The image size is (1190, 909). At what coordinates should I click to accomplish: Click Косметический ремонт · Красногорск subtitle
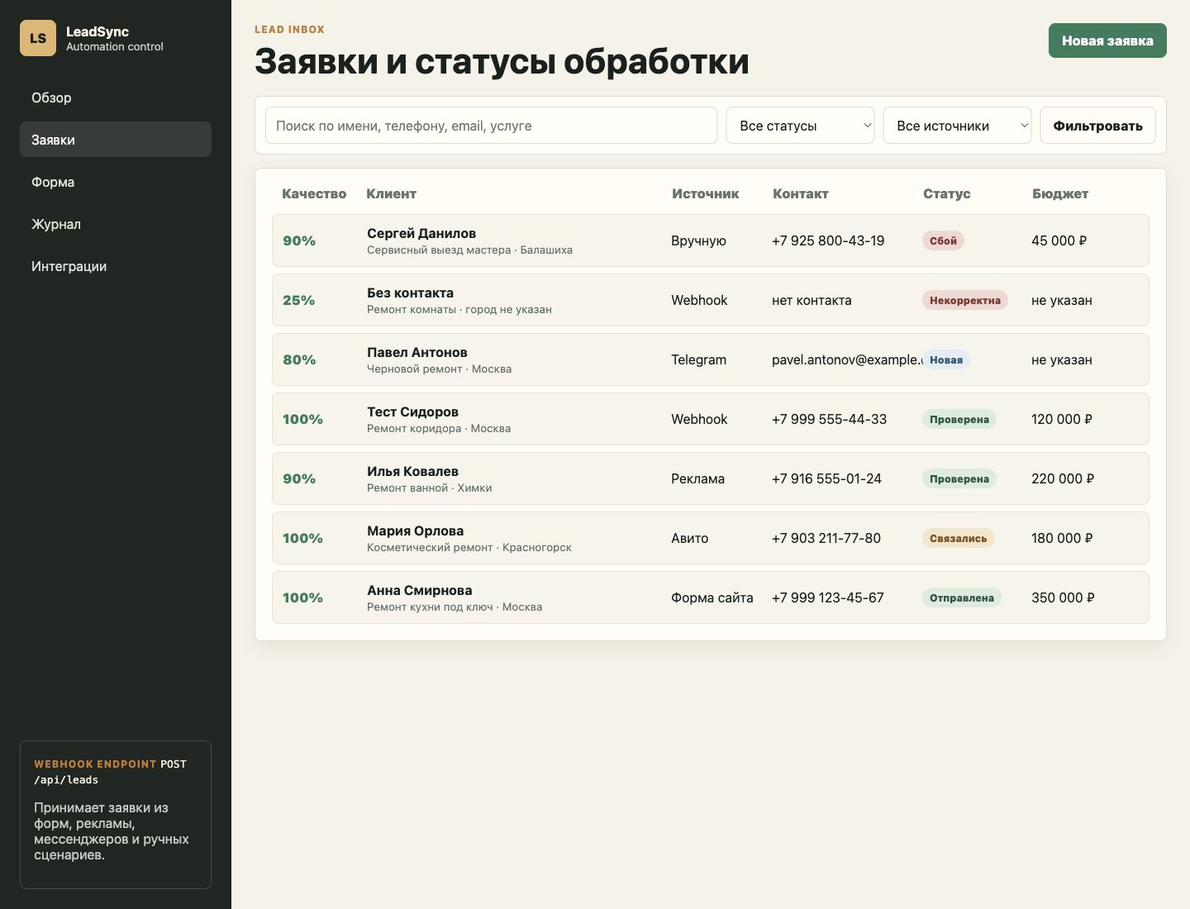pos(469,547)
